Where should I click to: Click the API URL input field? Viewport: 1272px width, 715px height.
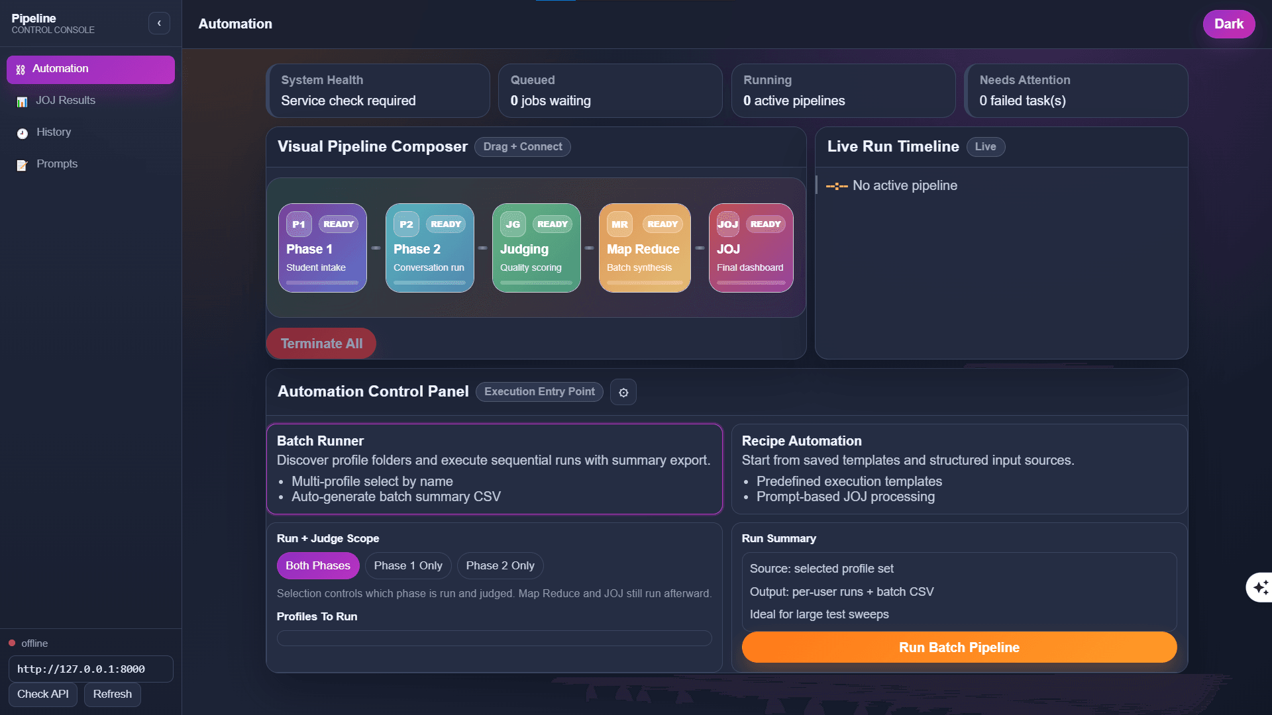[91, 669]
